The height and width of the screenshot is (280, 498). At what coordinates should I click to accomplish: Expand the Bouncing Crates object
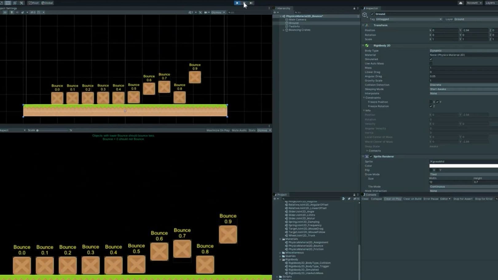pos(283,30)
